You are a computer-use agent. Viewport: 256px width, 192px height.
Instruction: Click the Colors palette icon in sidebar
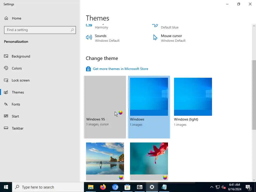point(6,68)
